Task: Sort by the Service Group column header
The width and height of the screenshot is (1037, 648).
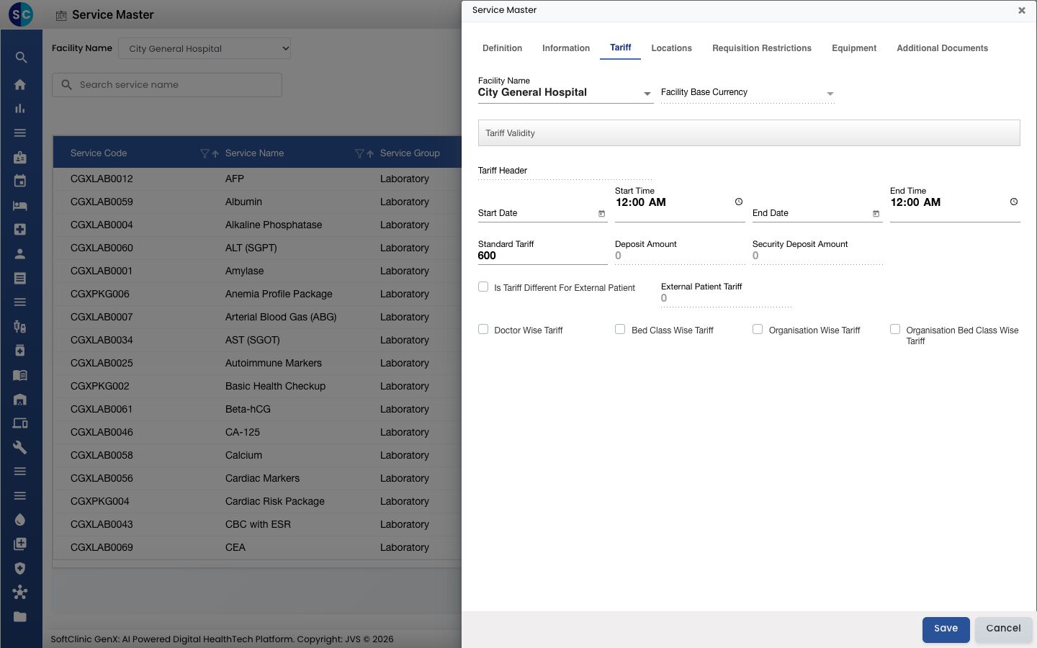Action: (x=410, y=153)
